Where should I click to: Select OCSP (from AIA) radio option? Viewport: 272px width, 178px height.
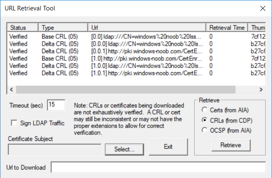[x=205, y=130]
